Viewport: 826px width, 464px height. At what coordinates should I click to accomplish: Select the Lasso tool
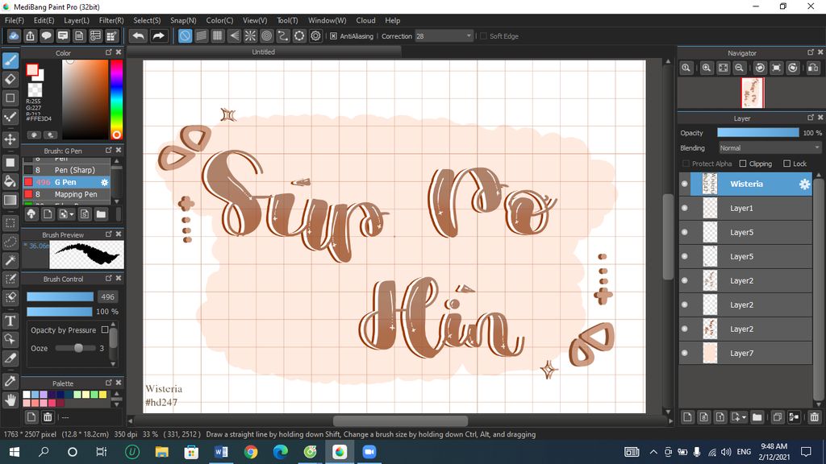[x=10, y=242]
